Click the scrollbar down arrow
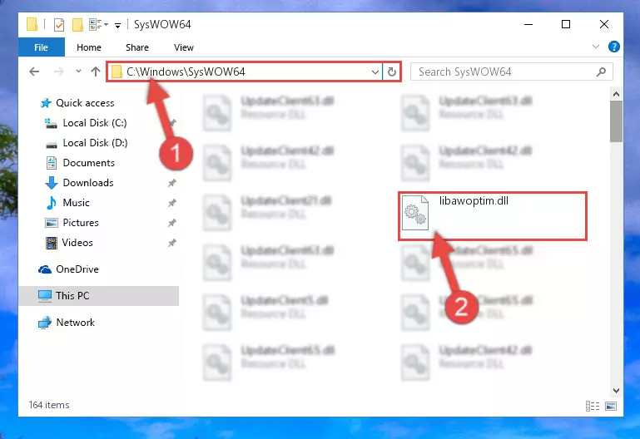The width and height of the screenshot is (640, 439). click(617, 391)
